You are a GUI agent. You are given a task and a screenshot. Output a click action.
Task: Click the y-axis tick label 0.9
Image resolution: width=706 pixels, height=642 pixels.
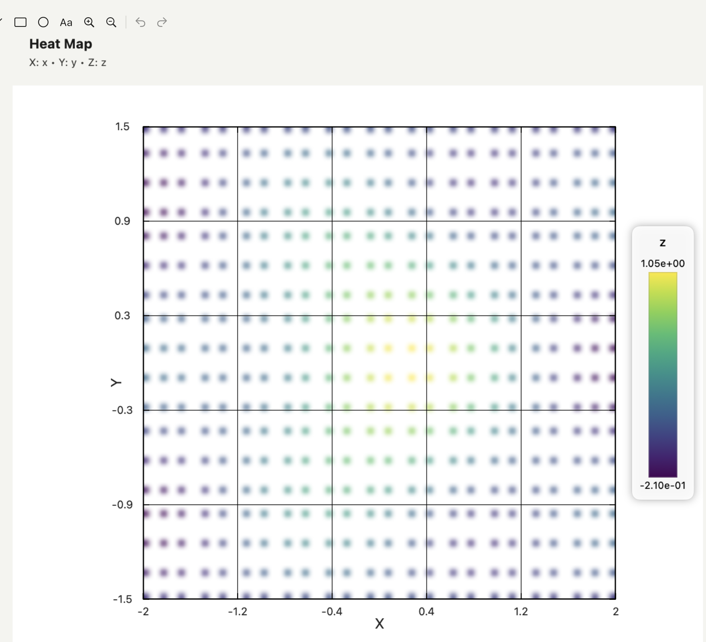click(122, 221)
